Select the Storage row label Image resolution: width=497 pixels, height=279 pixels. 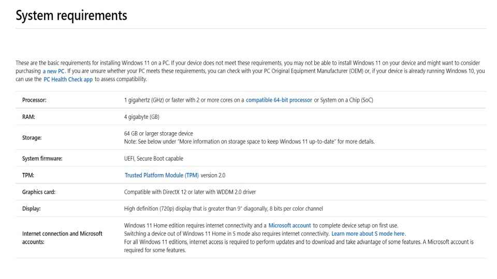(32, 137)
